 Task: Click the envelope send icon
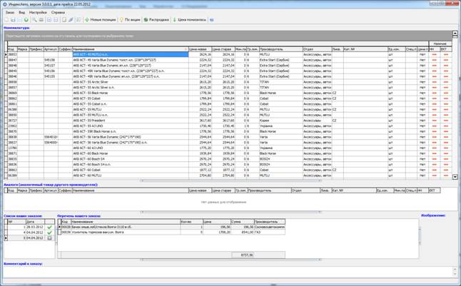click(x=20, y=20)
